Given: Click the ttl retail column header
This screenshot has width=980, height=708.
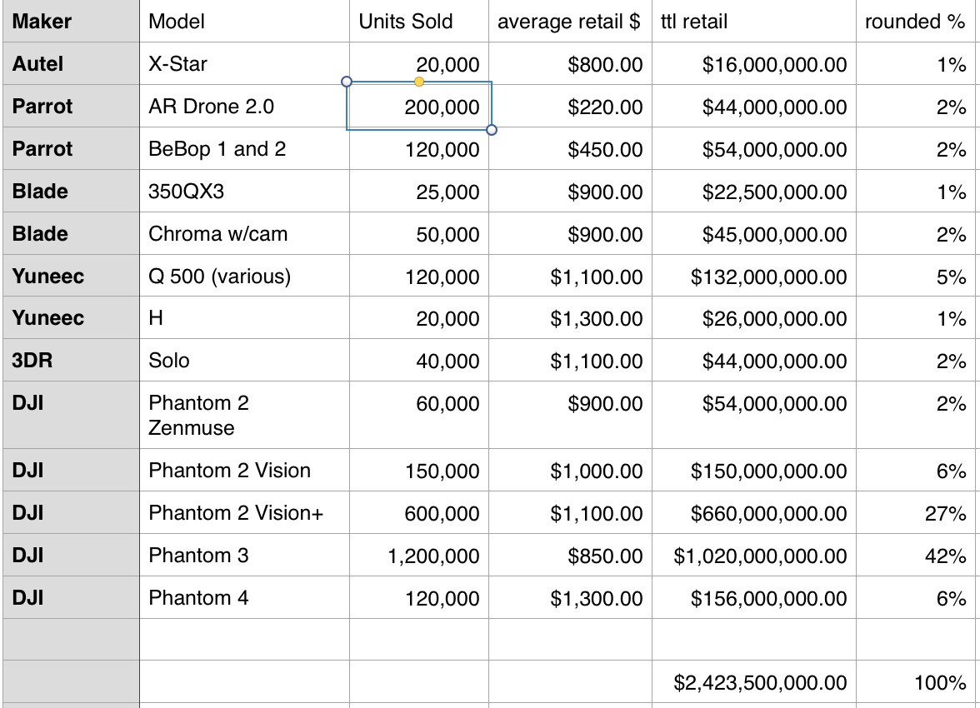Looking at the screenshot, I should (x=753, y=22).
